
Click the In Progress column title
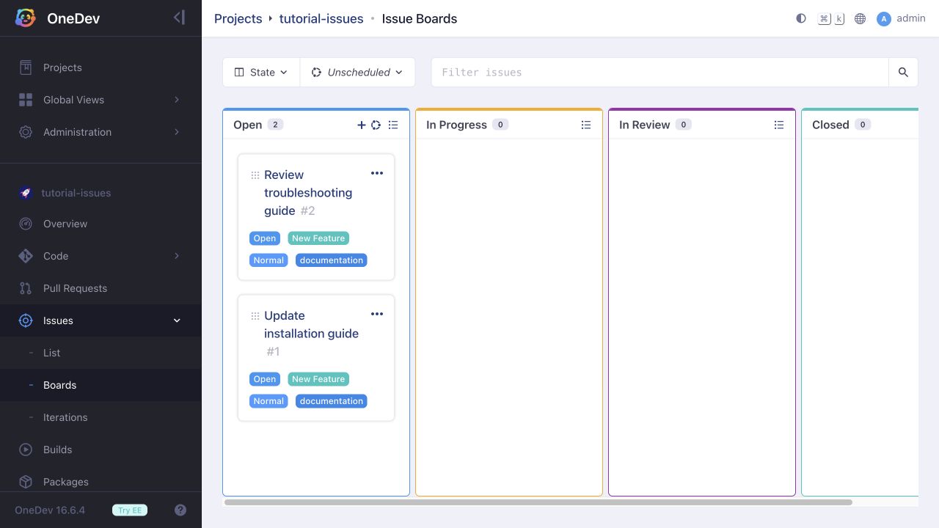(456, 125)
